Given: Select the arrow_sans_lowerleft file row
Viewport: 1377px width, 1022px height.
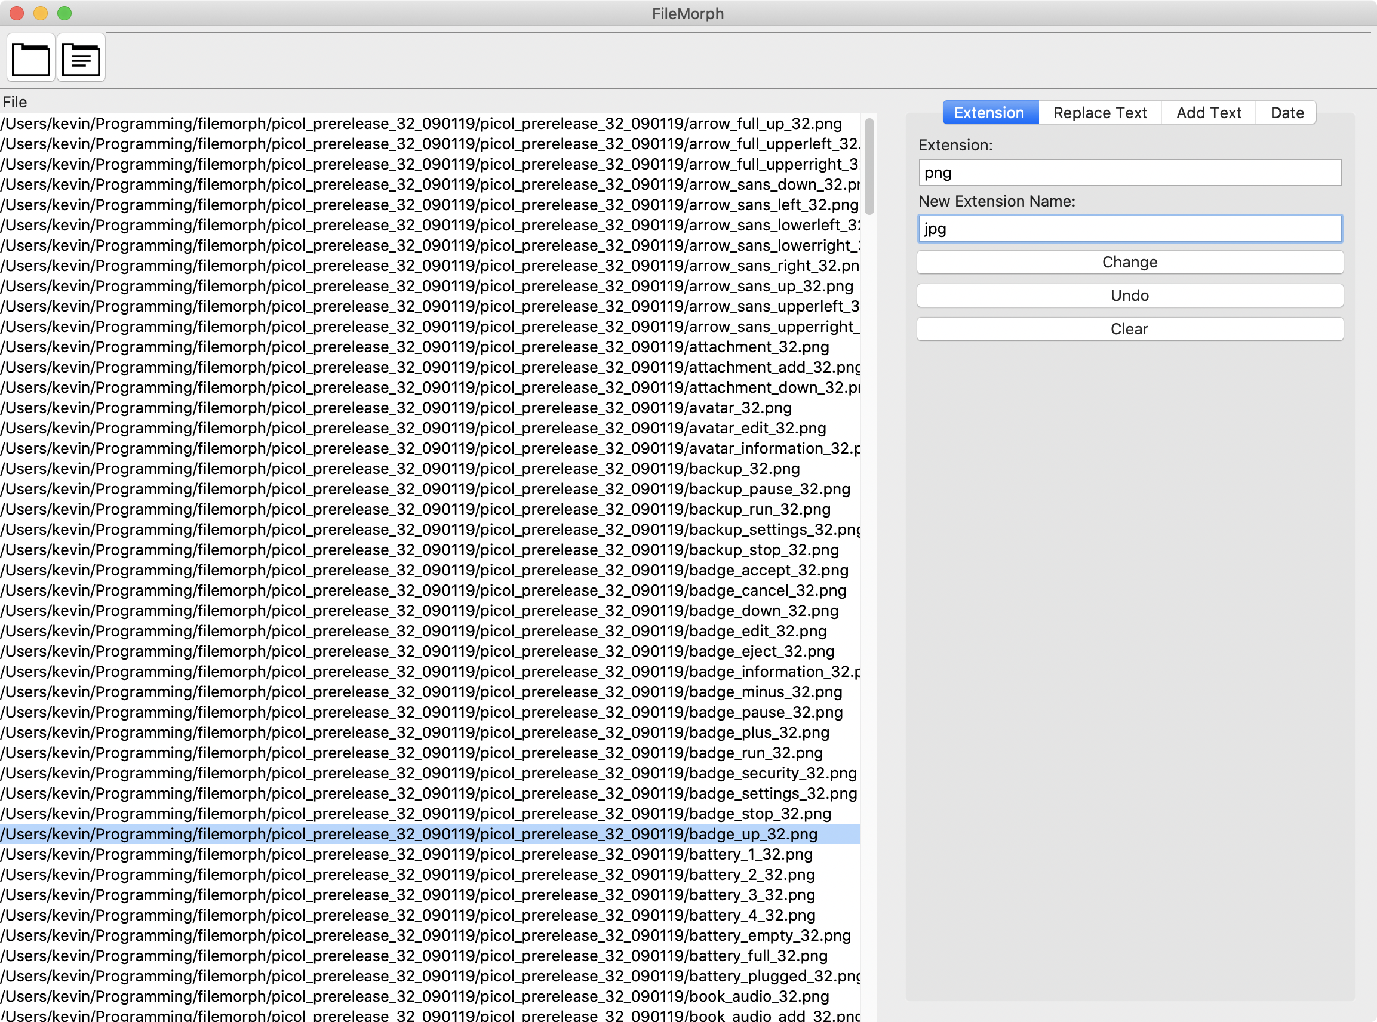Looking at the screenshot, I should point(429,225).
